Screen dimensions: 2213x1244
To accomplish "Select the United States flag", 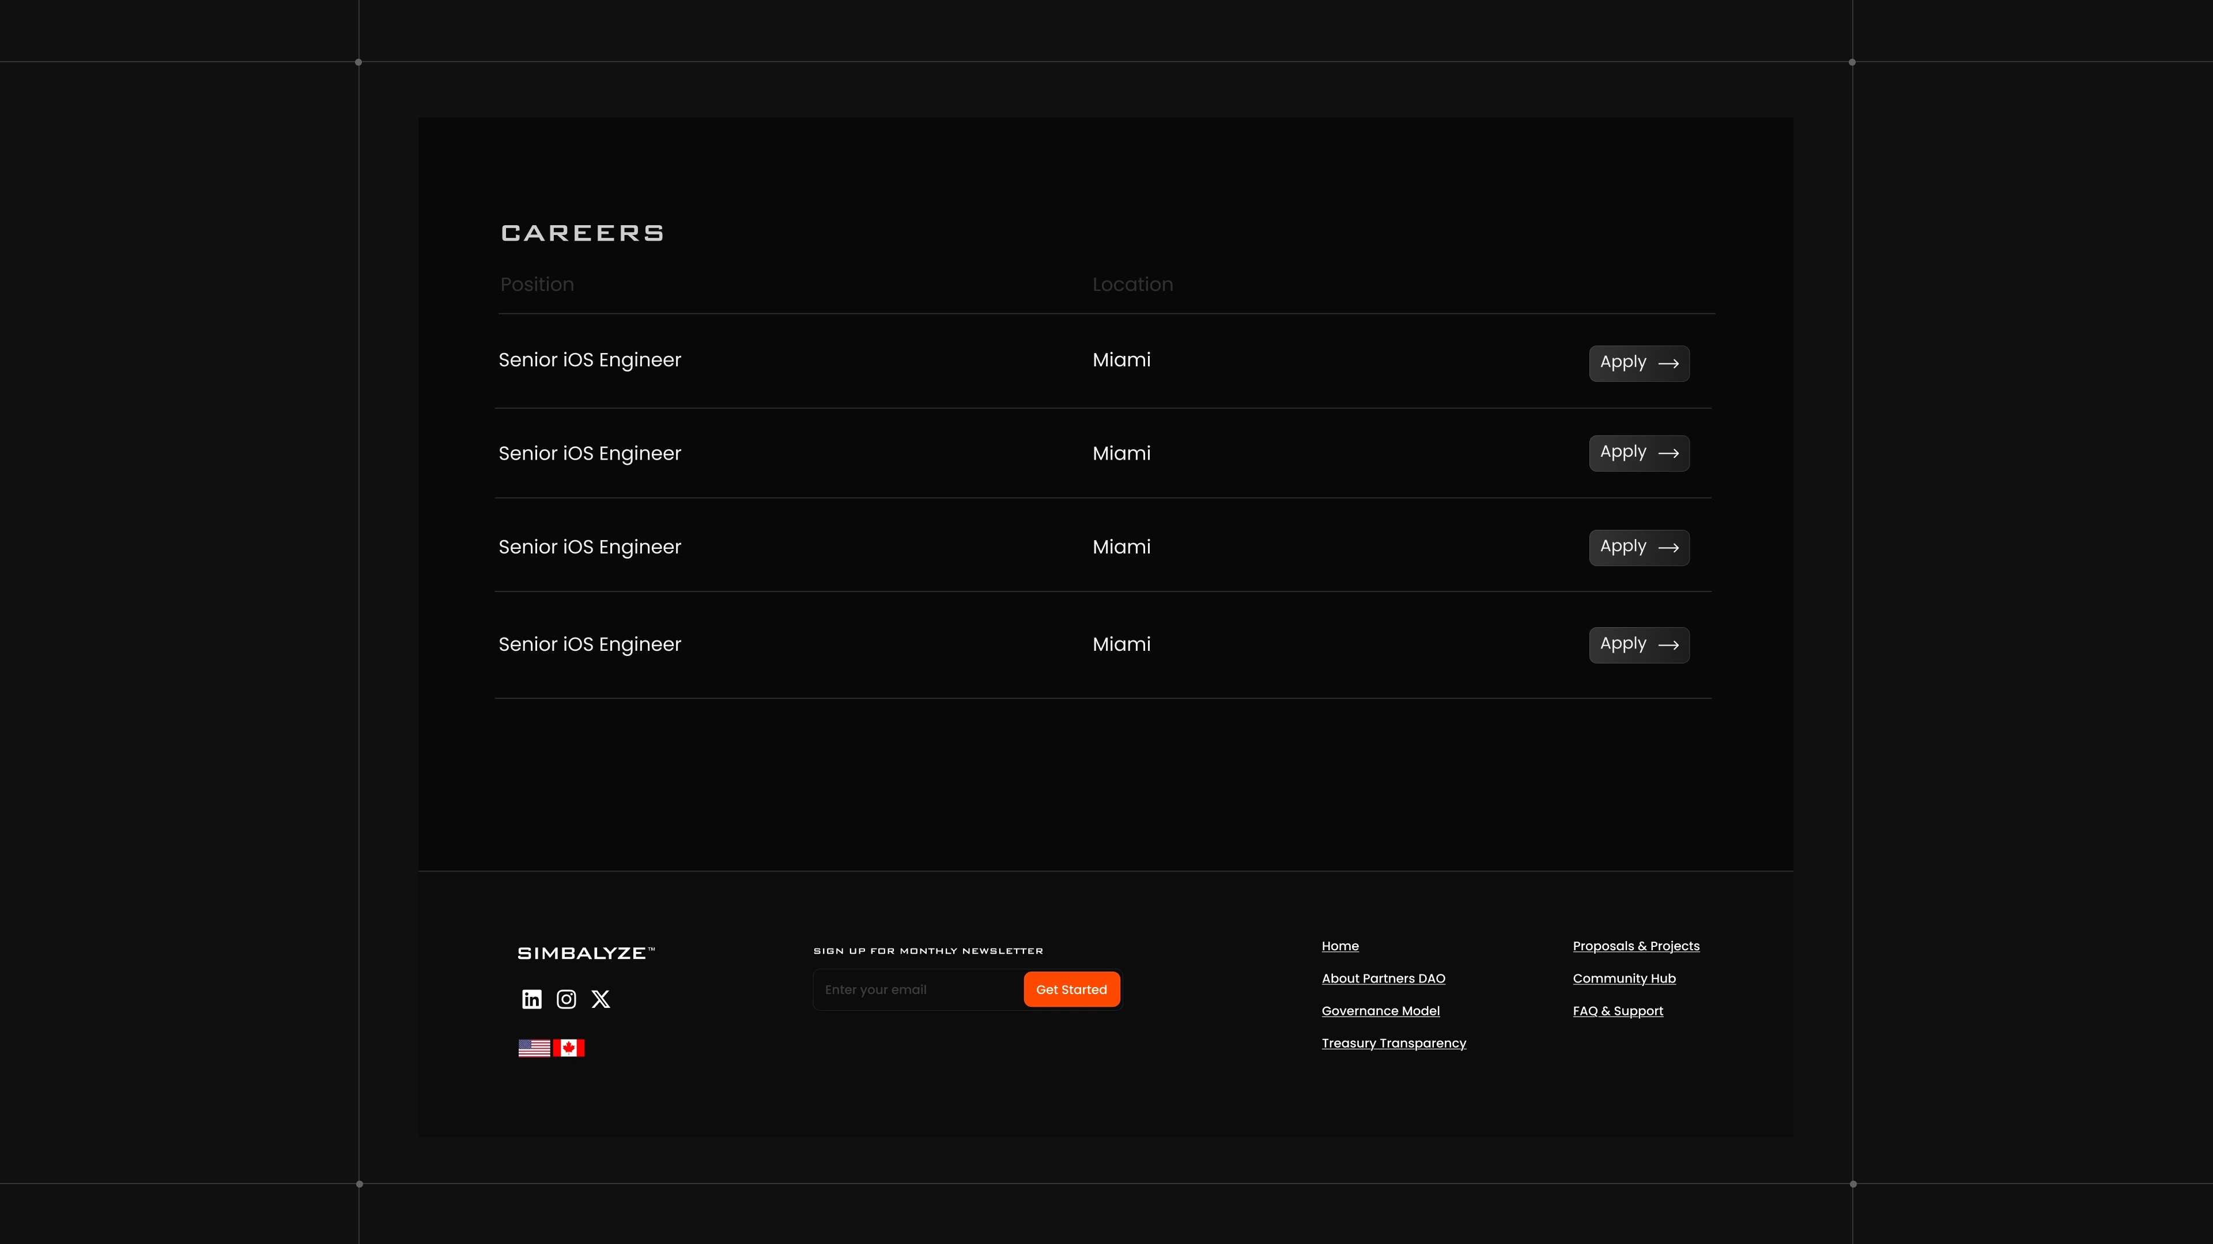I will 534,1048.
